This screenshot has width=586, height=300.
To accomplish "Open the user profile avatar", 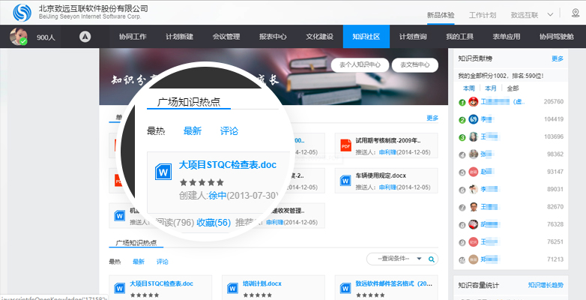I will [x=19, y=37].
